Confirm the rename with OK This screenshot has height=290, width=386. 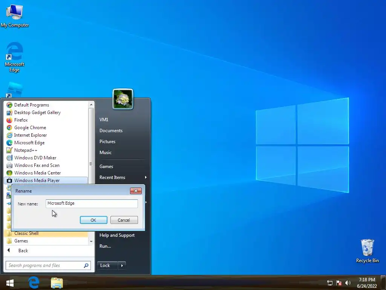point(93,220)
